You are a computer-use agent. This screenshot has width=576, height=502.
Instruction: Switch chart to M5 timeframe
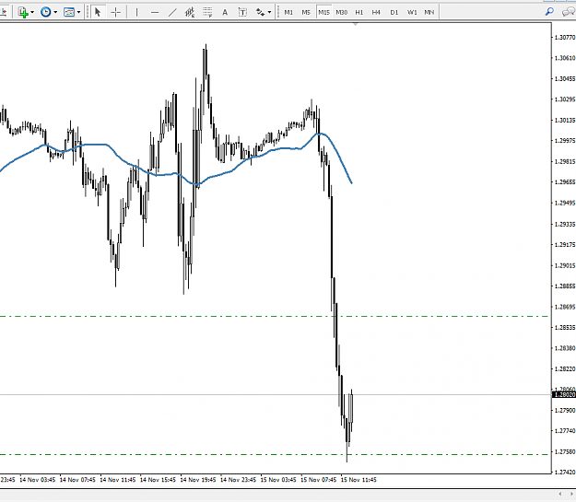pos(306,12)
